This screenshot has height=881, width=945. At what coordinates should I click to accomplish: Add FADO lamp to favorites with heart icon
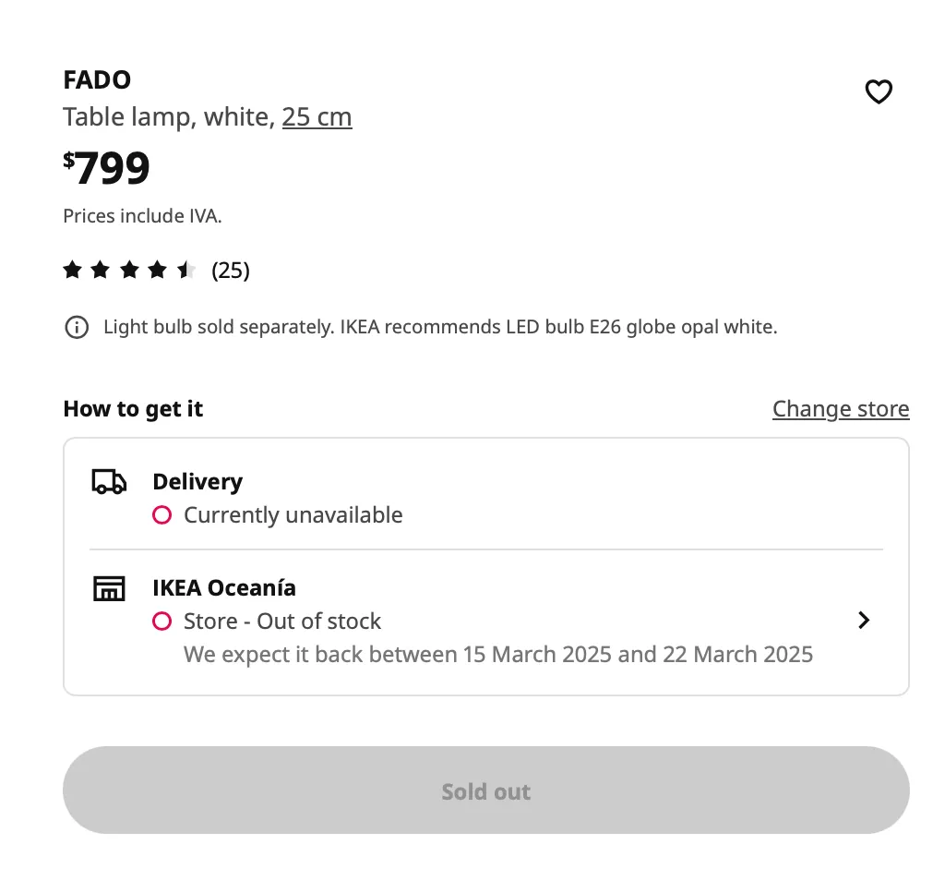[x=878, y=91]
